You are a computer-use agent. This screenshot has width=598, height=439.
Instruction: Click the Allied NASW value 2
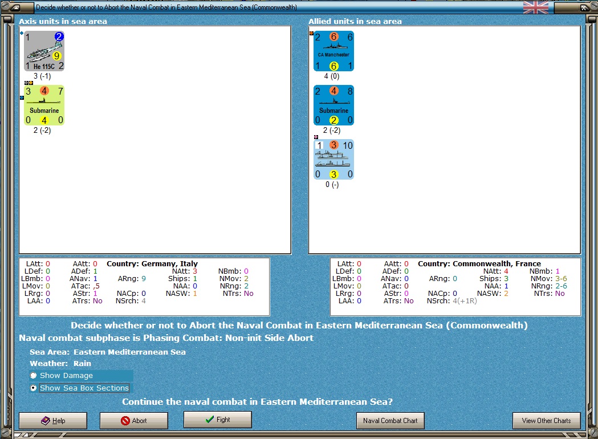point(506,293)
